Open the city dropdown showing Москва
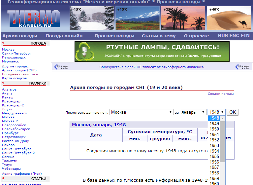253x185 pixels. pos(142,112)
